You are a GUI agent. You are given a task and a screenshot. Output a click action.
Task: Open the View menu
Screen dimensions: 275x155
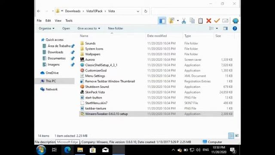click(58, 21)
